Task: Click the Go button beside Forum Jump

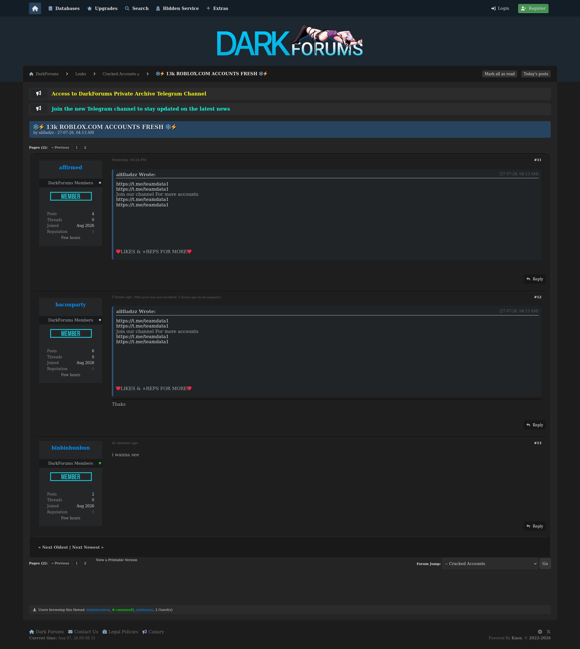Action: [x=545, y=563]
